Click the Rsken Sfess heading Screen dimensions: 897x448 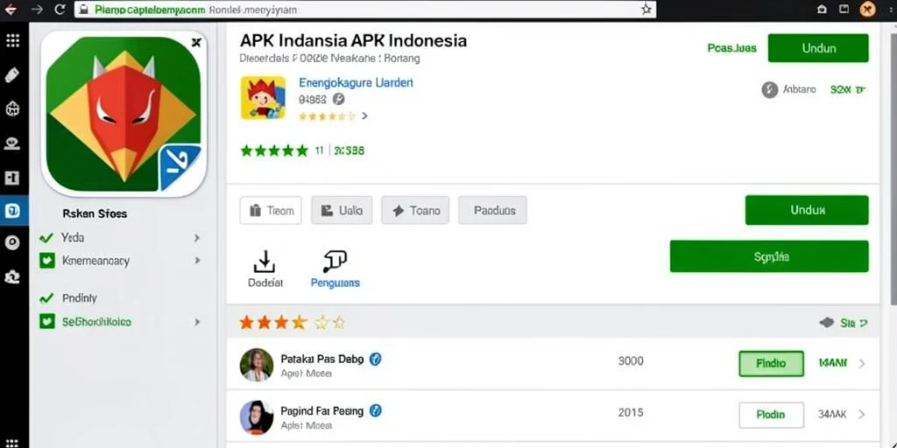[x=95, y=213]
